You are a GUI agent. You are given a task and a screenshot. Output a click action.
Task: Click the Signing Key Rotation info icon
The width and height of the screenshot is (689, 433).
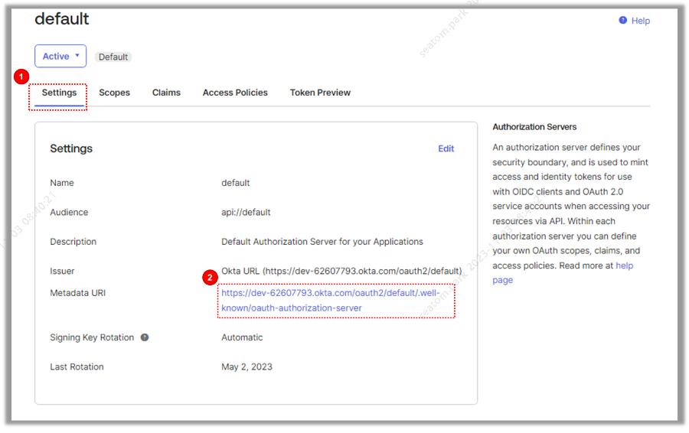(x=145, y=337)
